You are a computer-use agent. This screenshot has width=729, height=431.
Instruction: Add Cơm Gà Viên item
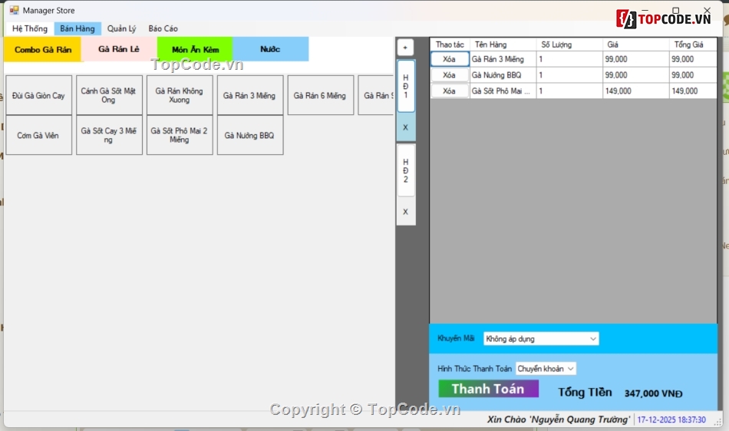tap(38, 136)
